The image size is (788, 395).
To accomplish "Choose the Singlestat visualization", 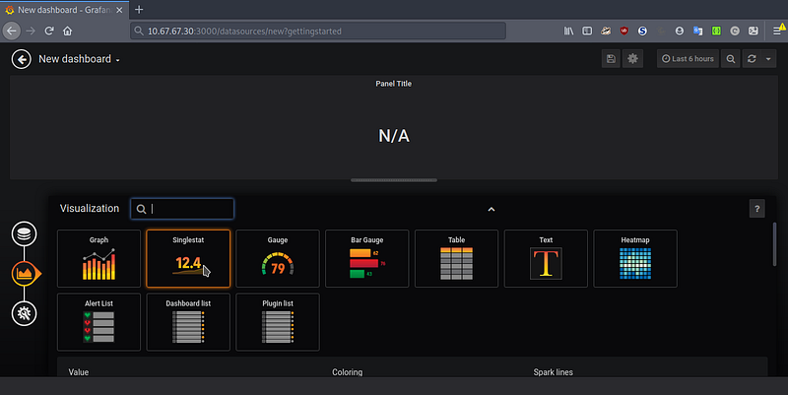I will (x=188, y=259).
